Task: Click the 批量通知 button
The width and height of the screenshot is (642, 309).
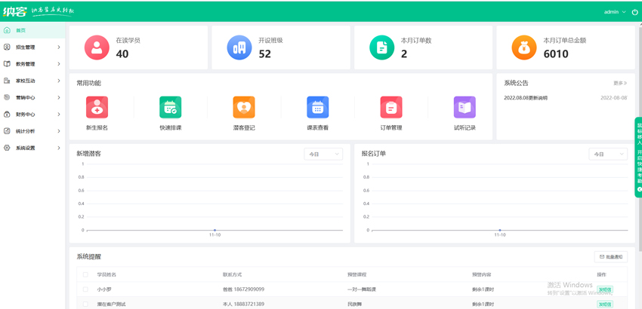Action: point(611,257)
